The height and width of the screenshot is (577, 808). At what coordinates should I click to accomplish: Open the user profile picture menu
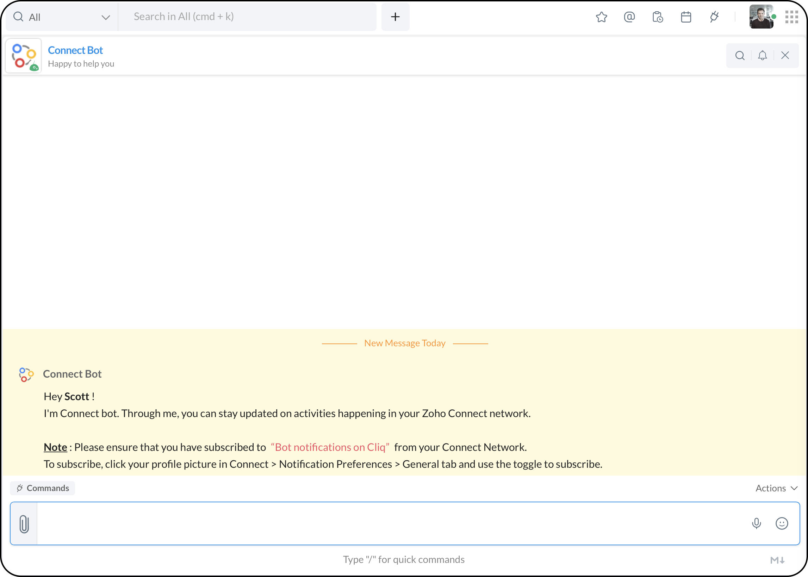[761, 17]
